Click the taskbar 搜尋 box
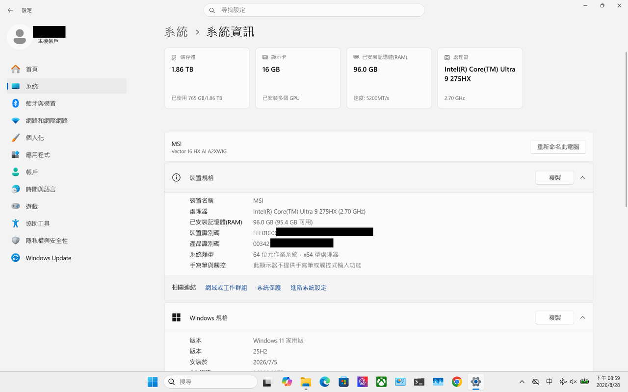 pos(210,382)
